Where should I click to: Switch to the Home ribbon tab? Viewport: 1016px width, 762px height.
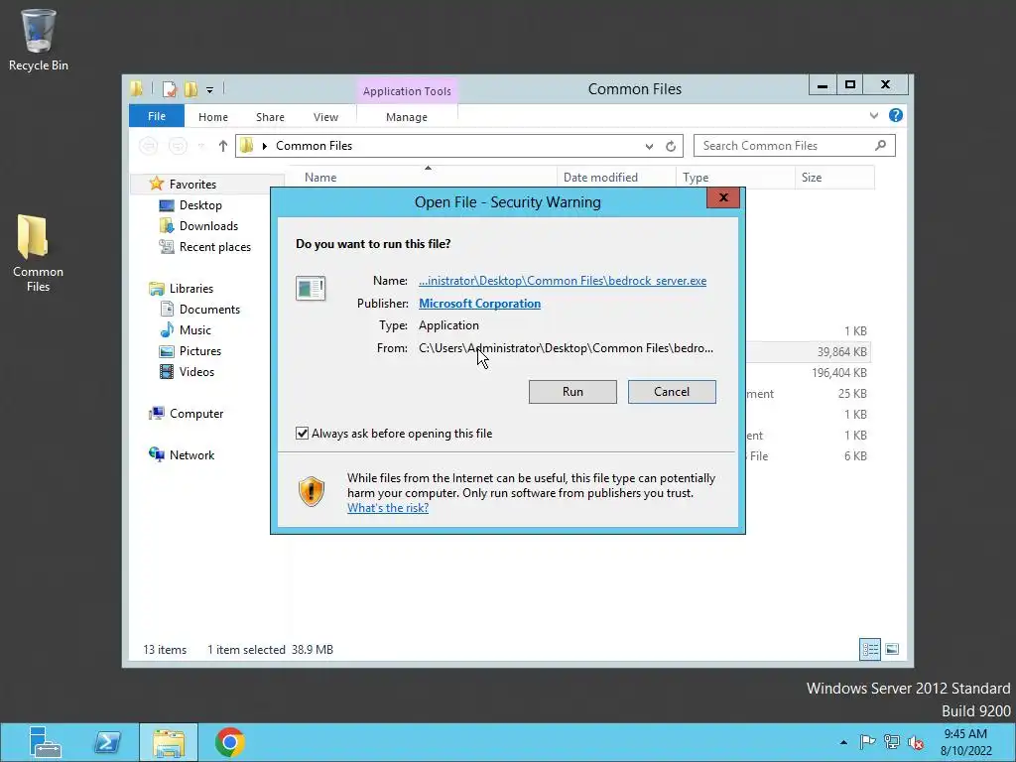point(213,117)
